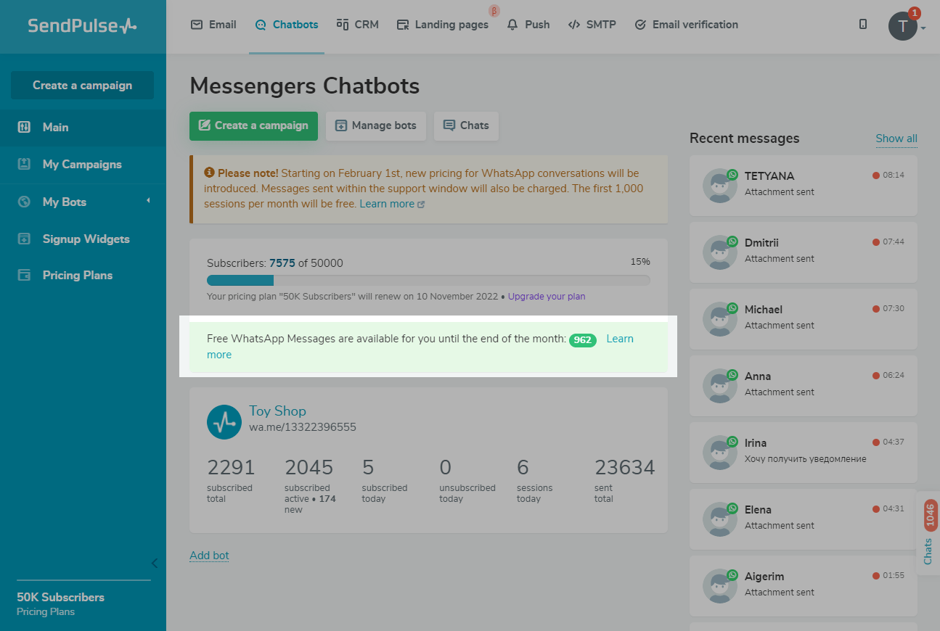940x631 pixels.
Task: Open Irina's recent message
Action: [x=803, y=453]
